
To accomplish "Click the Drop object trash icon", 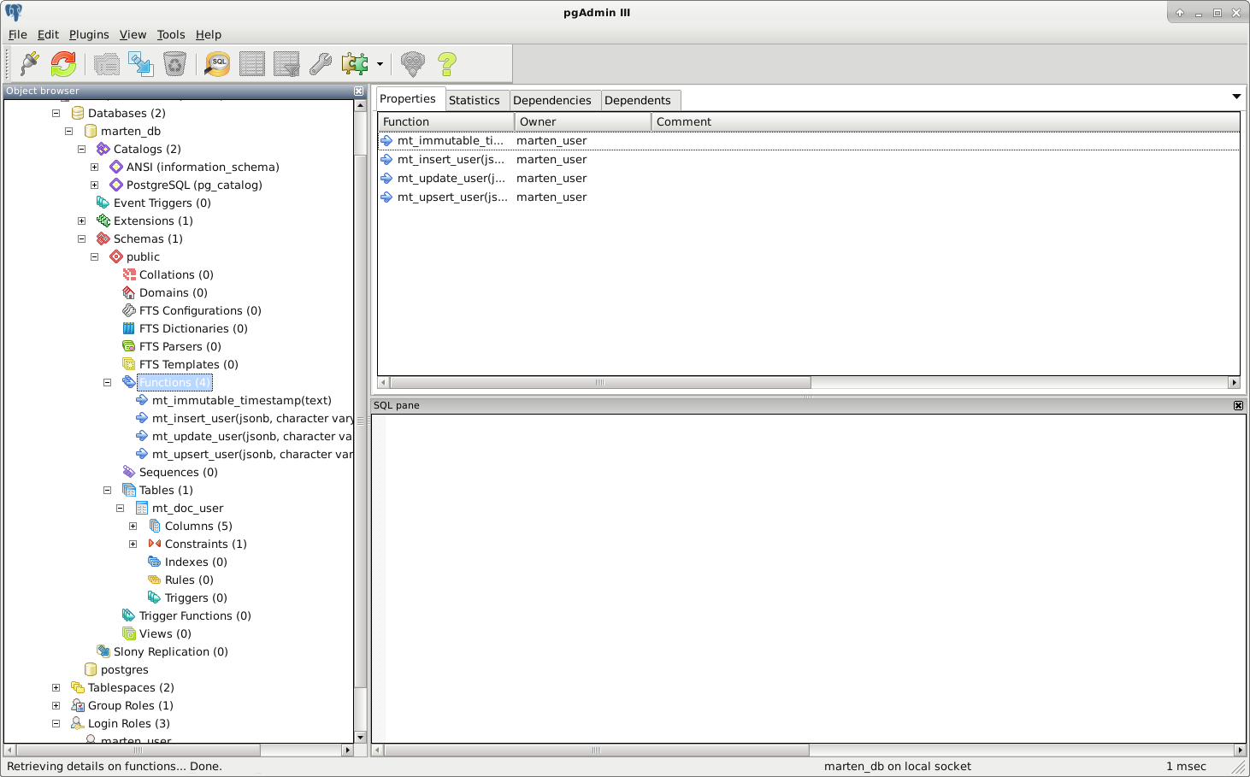I will tap(174, 63).
